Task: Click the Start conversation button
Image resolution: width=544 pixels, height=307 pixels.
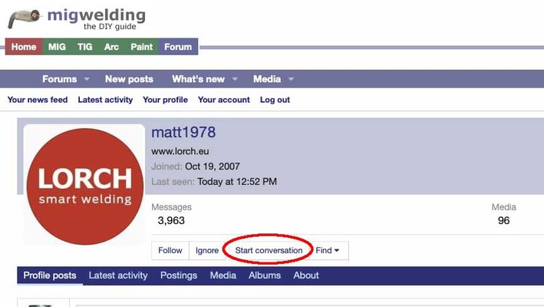Action: coord(269,250)
